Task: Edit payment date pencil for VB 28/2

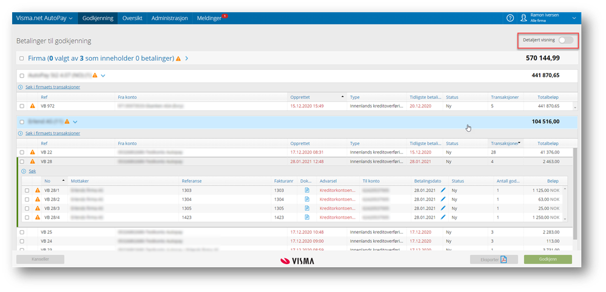Action: (x=443, y=199)
